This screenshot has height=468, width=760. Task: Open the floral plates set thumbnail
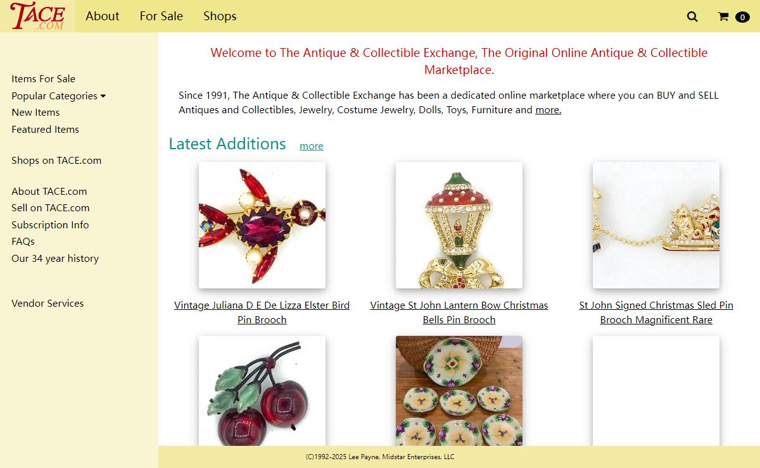pyautogui.click(x=459, y=391)
